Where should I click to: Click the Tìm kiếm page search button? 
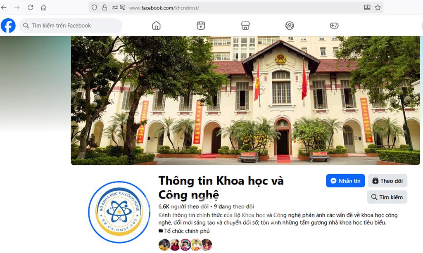point(387,197)
